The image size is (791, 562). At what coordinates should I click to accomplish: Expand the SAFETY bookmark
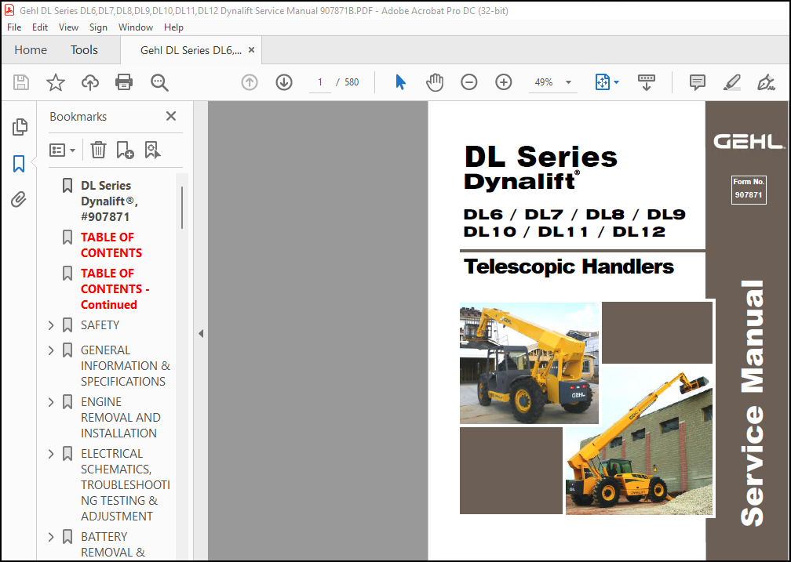tap(51, 325)
